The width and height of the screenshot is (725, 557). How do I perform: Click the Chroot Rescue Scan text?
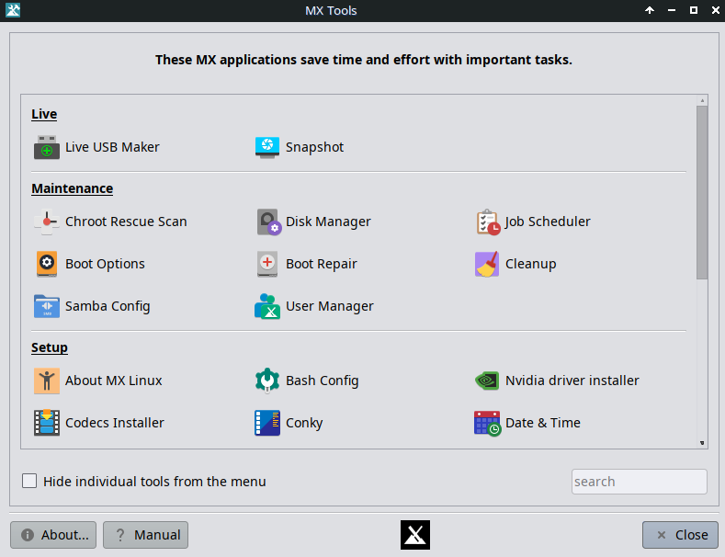(x=126, y=222)
